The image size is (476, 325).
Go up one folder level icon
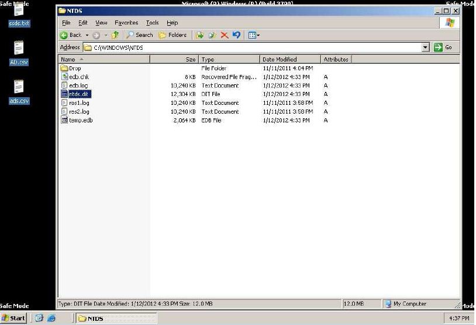click(x=115, y=35)
